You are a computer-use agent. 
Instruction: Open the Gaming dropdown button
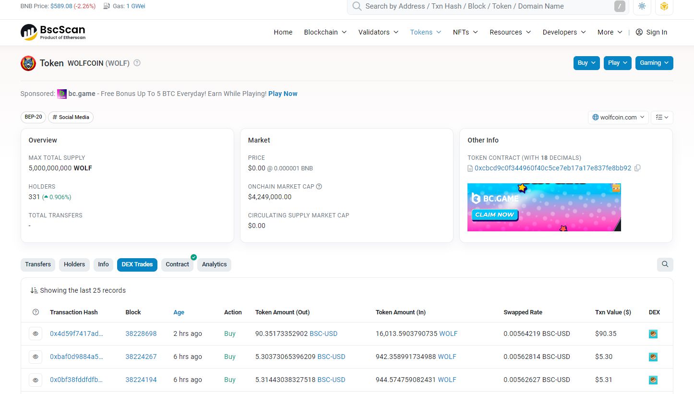tap(654, 63)
